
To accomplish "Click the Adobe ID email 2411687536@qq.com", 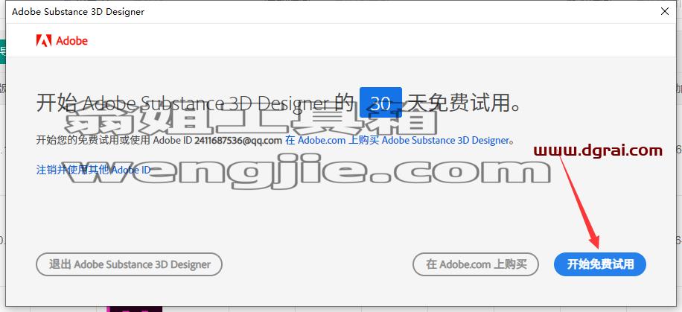I will point(238,141).
